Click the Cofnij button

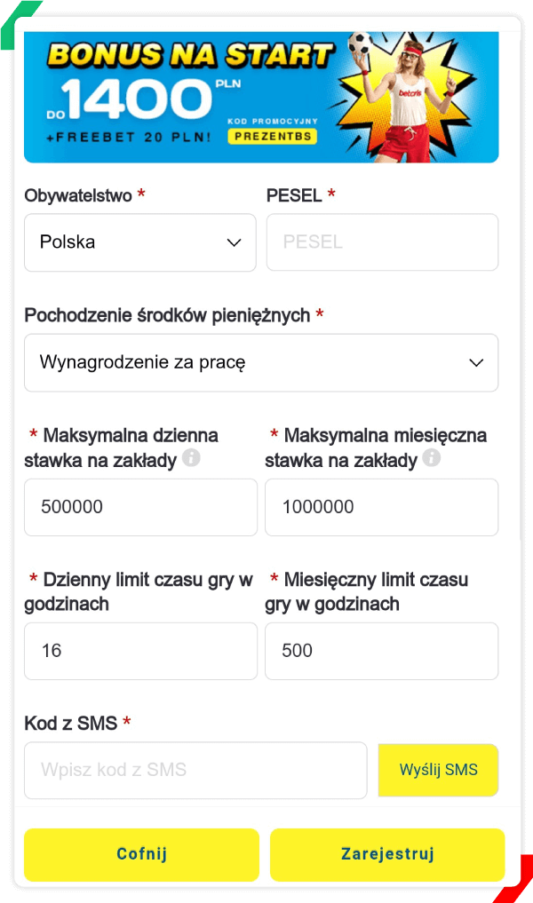(142, 855)
